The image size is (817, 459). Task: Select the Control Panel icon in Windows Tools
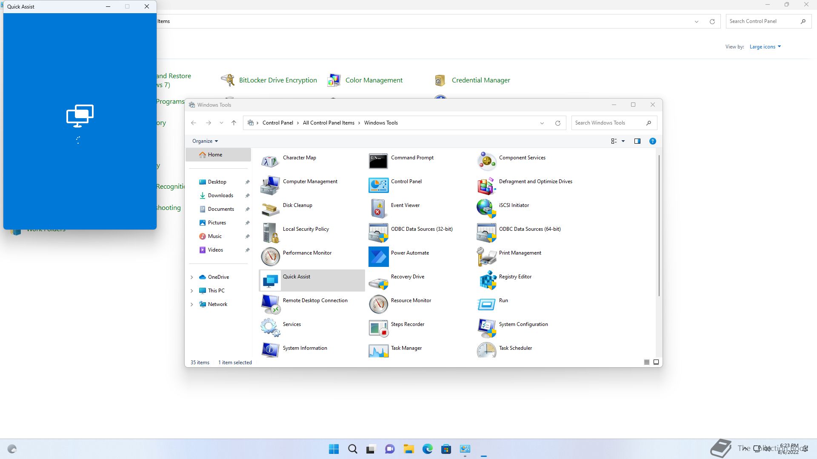click(378, 185)
